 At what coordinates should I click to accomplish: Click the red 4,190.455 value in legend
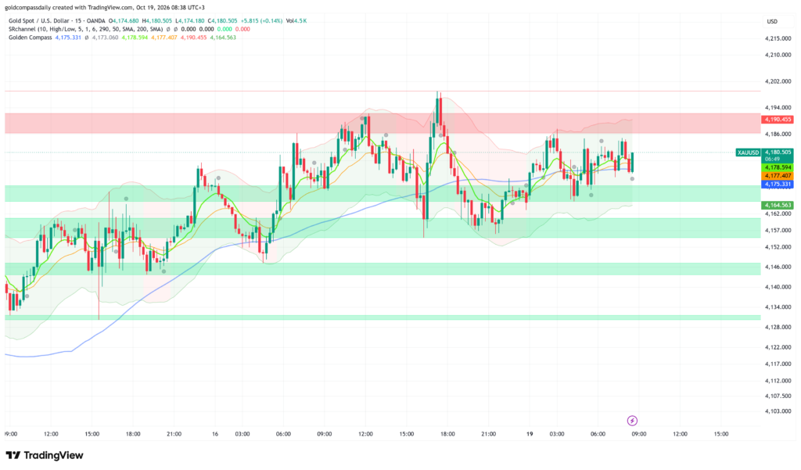(194, 38)
